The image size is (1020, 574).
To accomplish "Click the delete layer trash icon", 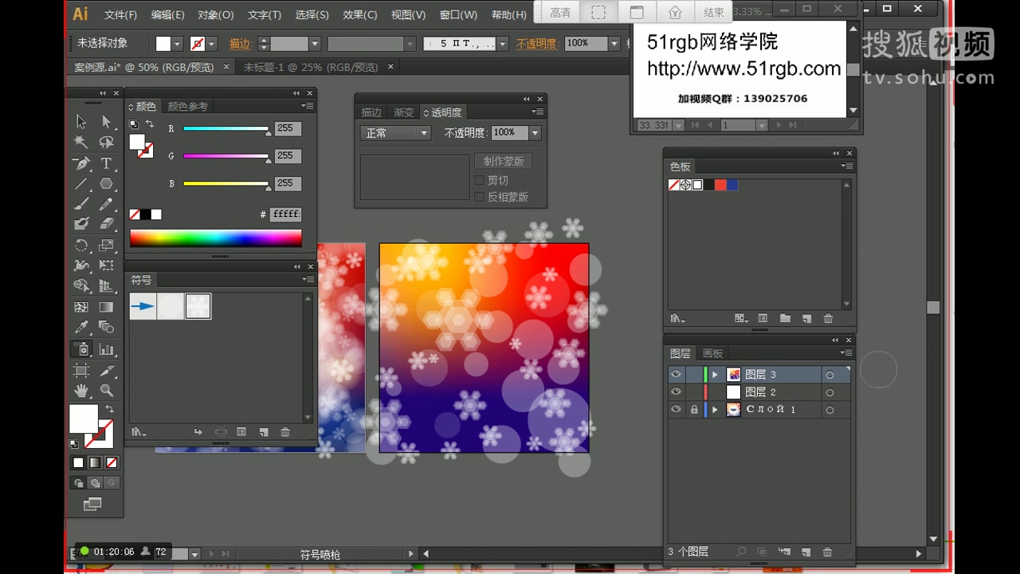I will coord(827,551).
